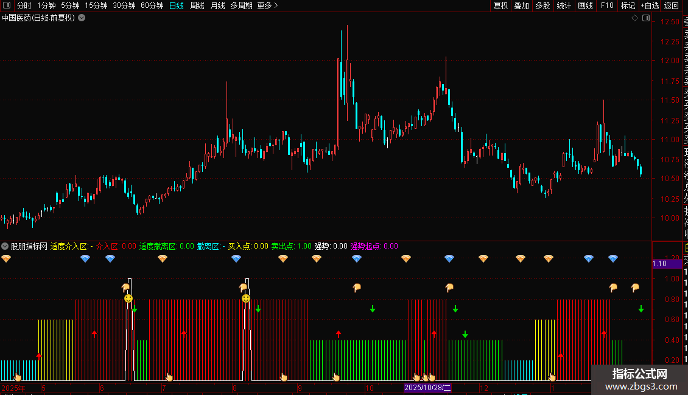Click month 12 on the time axis
The width and height of the screenshot is (688, 395).
coord(483,388)
